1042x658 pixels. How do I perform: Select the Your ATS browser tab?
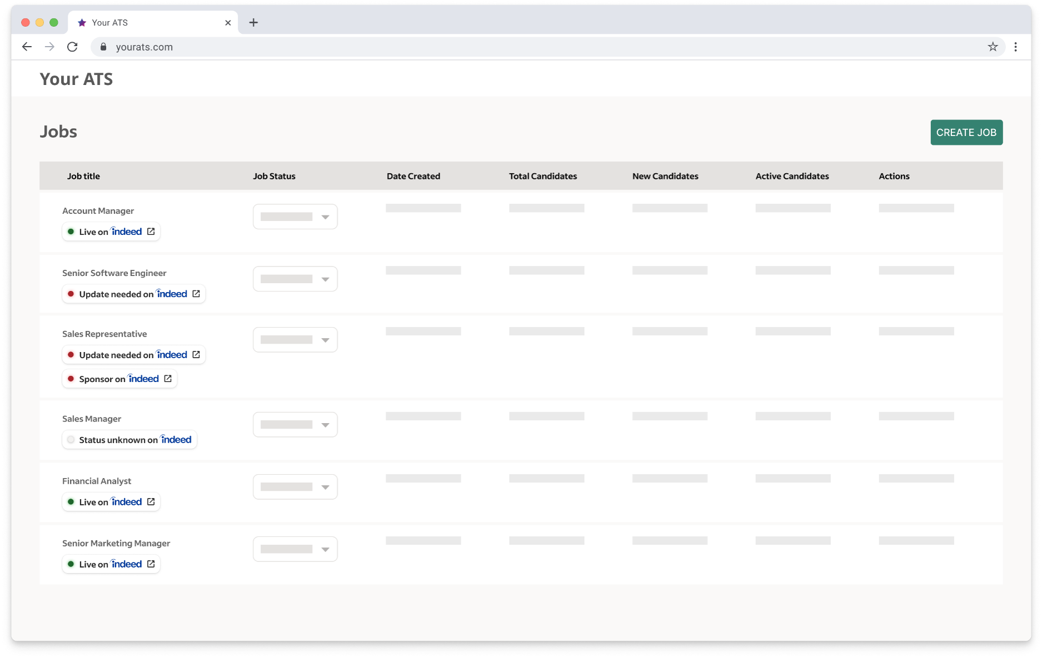point(153,23)
